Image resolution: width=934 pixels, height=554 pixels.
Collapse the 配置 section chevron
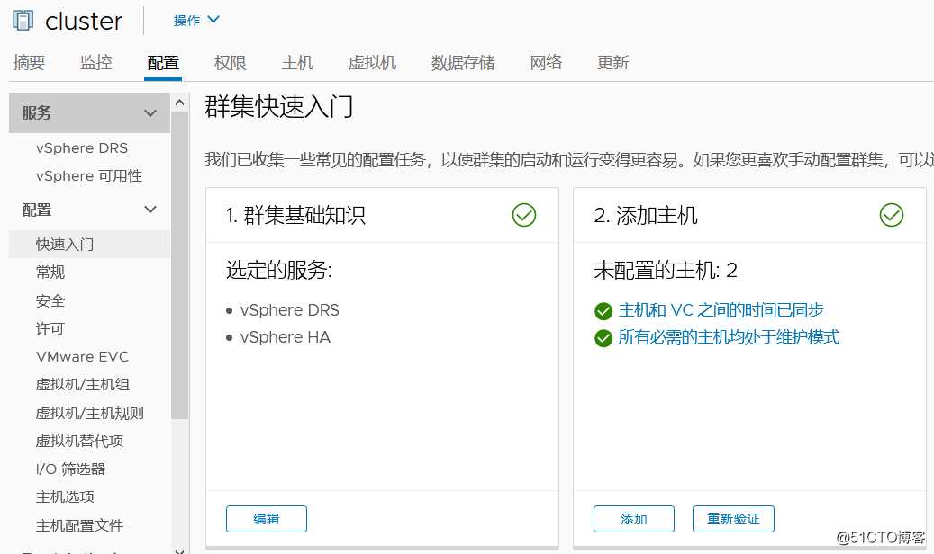point(150,210)
